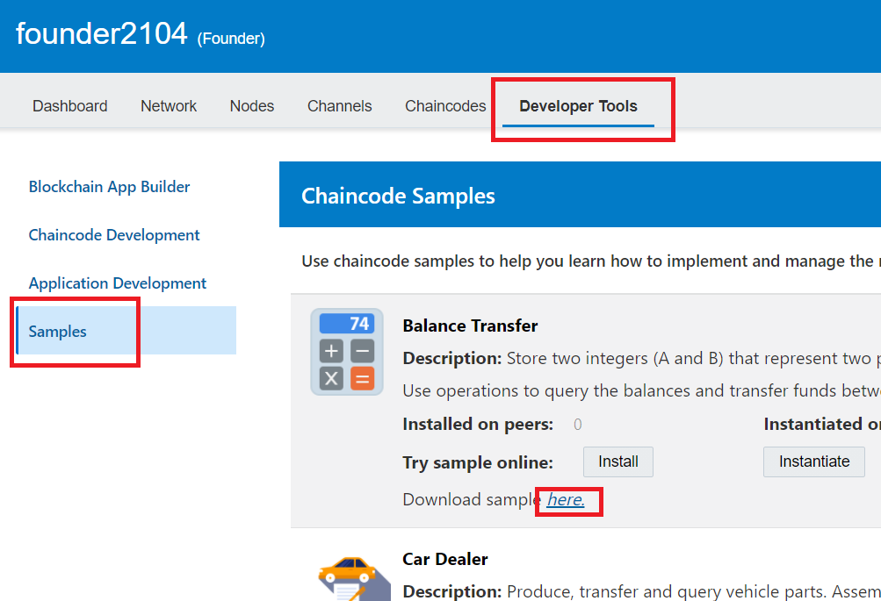Go to the Nodes tab
881x601 pixels.
pyautogui.click(x=252, y=106)
